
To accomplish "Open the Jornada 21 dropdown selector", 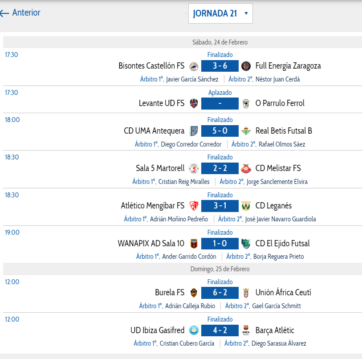I will (x=220, y=13).
